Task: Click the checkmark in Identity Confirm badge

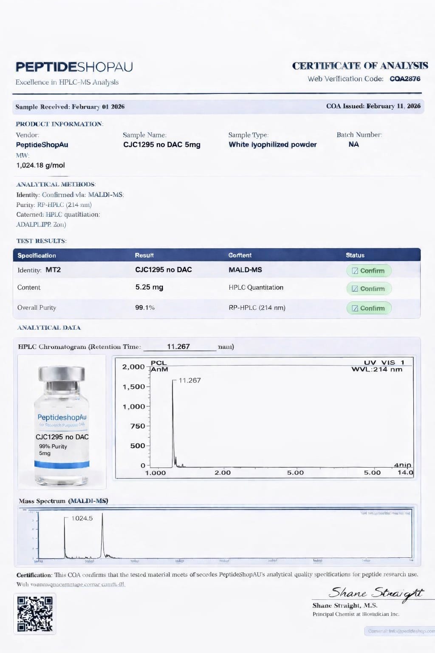Action: 355,271
